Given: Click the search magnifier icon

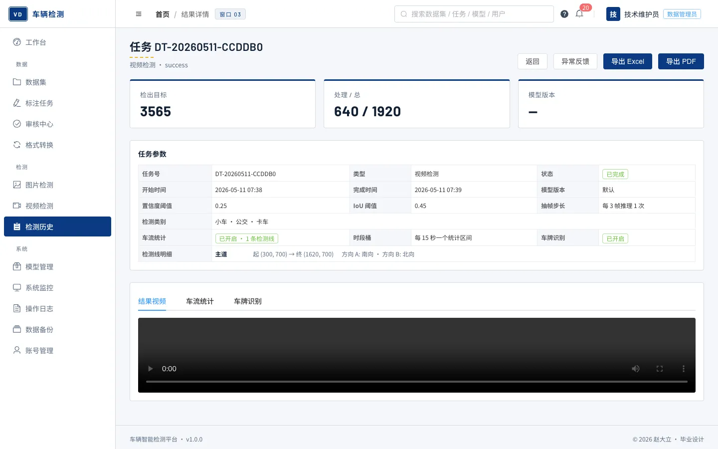Looking at the screenshot, I should [x=404, y=14].
